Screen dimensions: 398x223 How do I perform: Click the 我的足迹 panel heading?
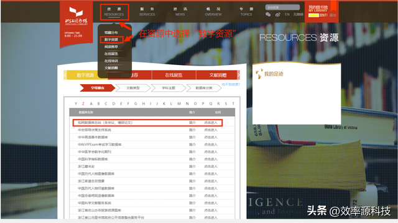pos(274,74)
